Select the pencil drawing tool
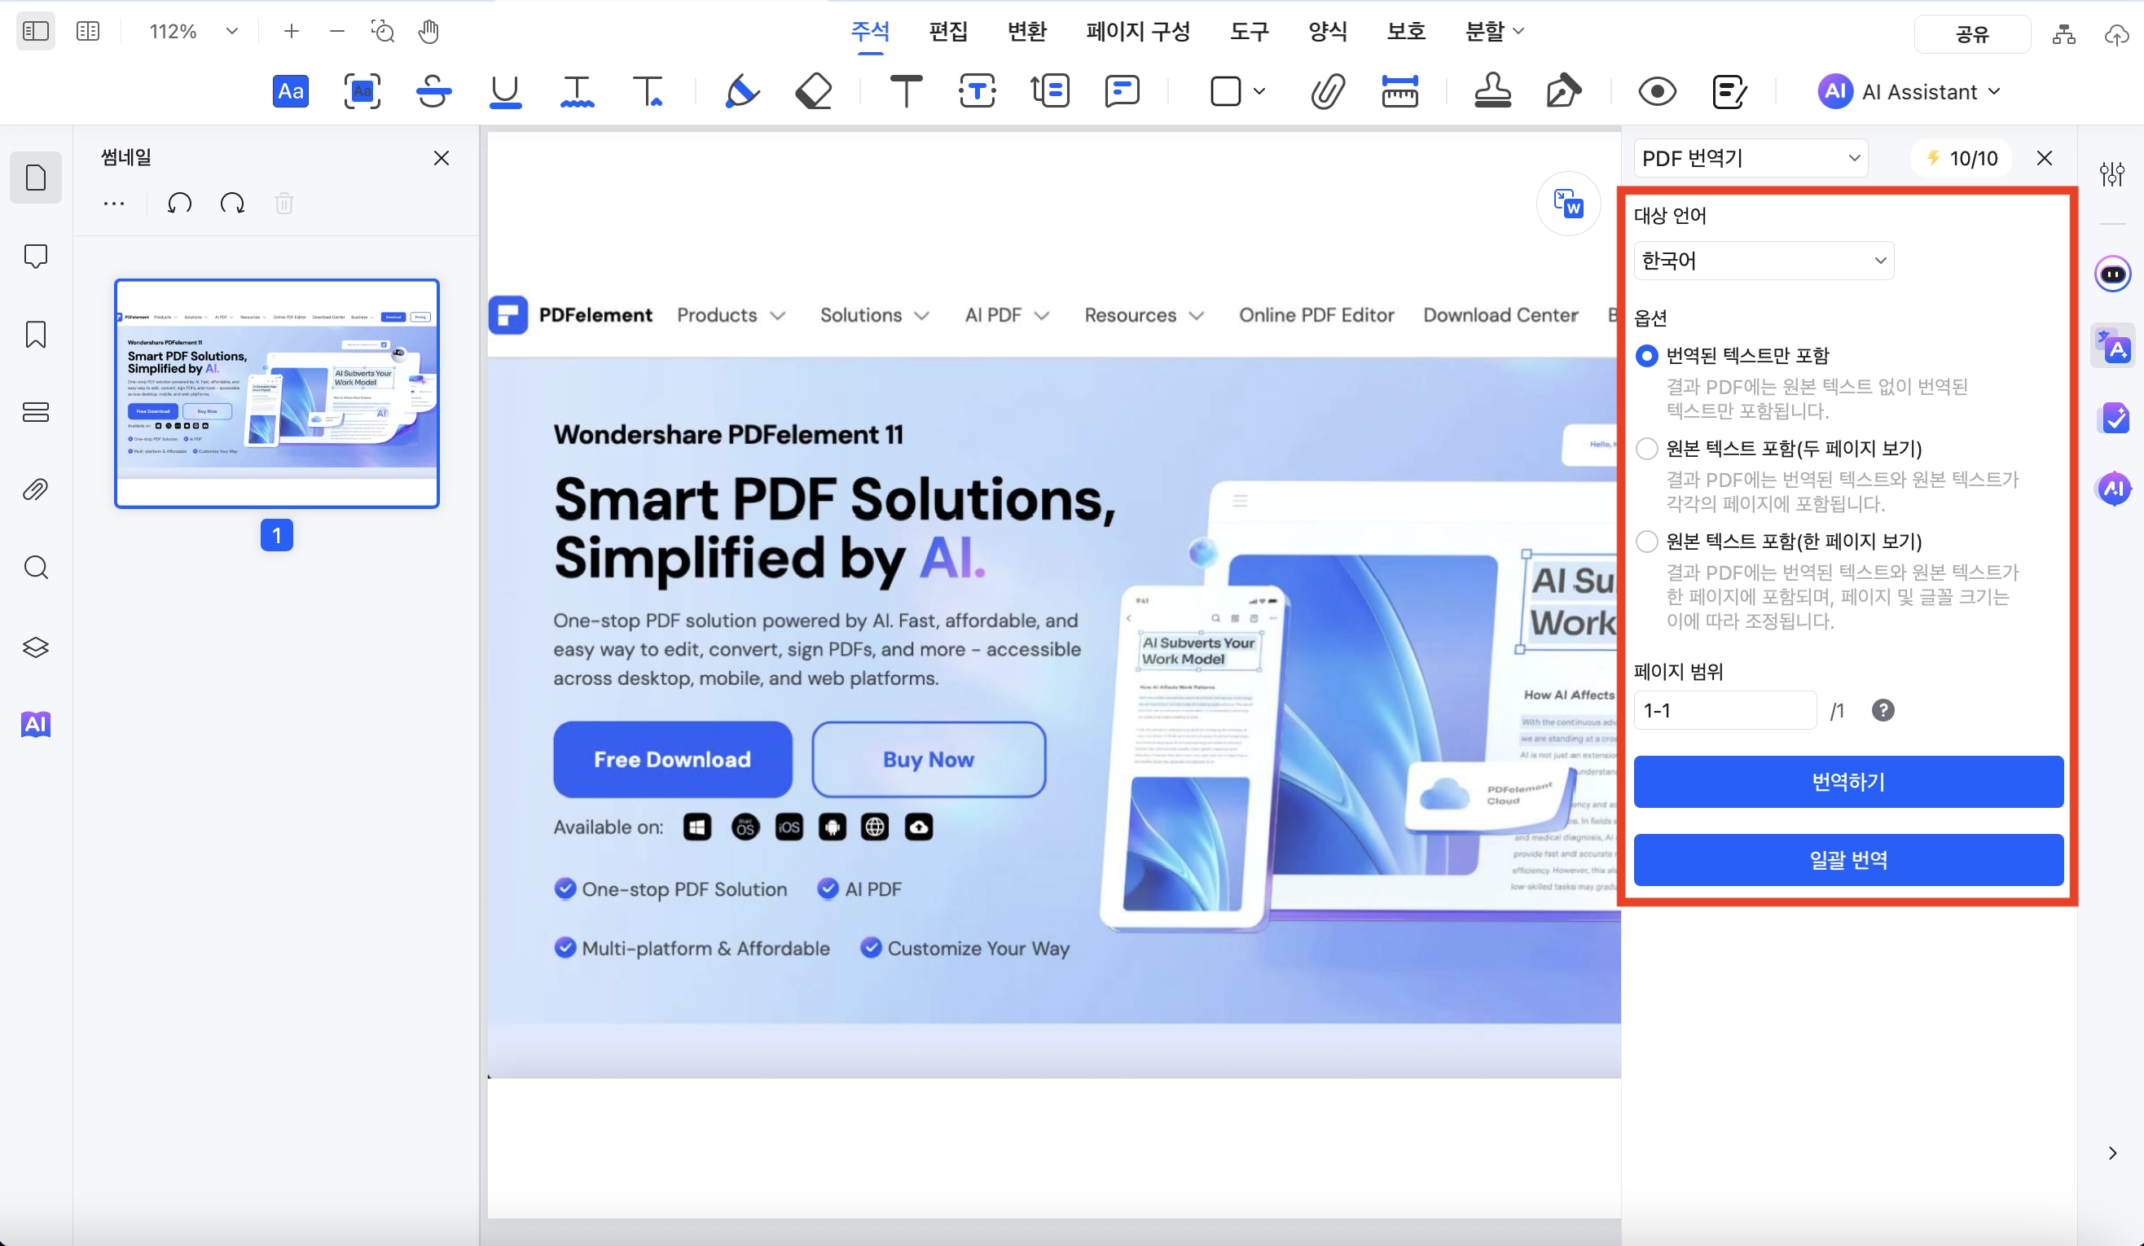The image size is (2144, 1246). pos(742,91)
